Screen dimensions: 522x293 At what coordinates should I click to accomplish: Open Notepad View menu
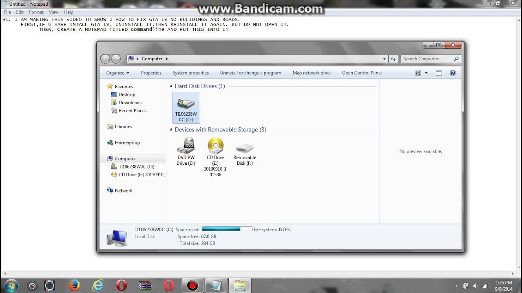[x=54, y=12]
